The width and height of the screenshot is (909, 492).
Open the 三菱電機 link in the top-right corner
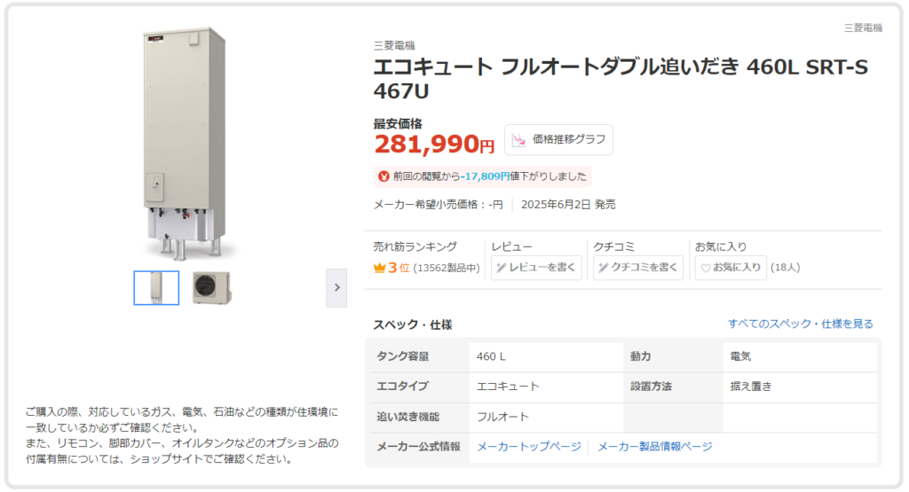click(863, 28)
